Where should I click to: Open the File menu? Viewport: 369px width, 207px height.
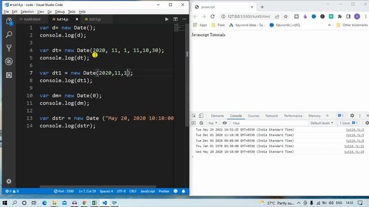click(x=6, y=11)
